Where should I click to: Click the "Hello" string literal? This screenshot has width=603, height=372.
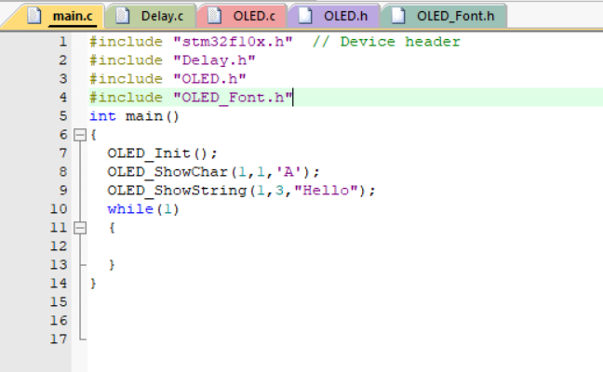pos(326,191)
